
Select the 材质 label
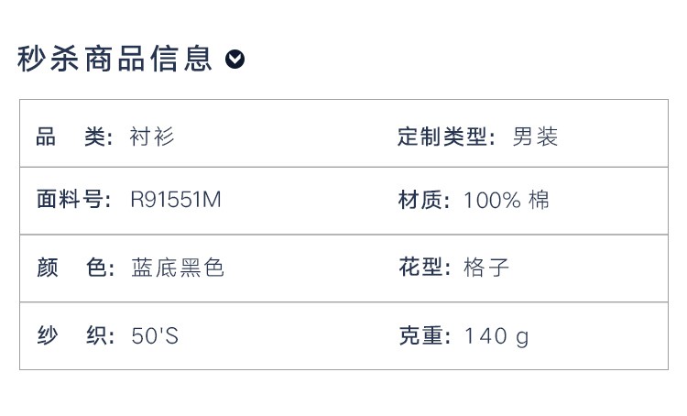coord(424,200)
